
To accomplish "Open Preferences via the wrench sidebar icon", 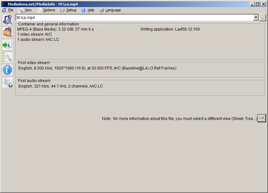I will click(7, 57).
